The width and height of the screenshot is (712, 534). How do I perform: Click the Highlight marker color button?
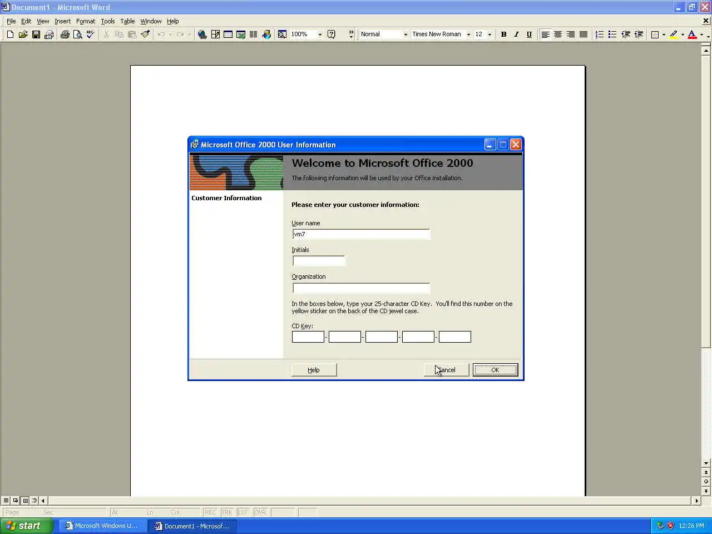(x=674, y=34)
